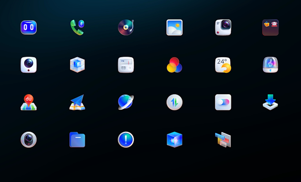Viewport: 301px width, 182px height.
Task: Open the dark app folder icon
Action: [x=270, y=27]
